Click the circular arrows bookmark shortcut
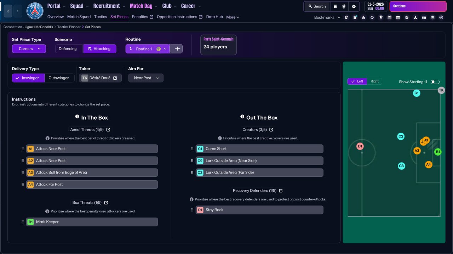 tap(372, 17)
